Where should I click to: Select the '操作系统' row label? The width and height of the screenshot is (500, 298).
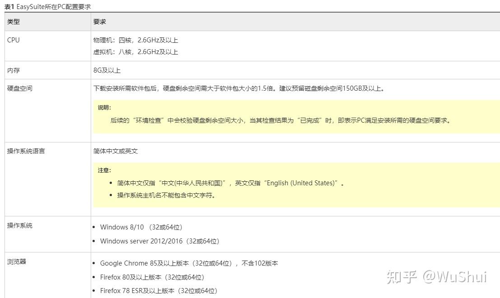[x=20, y=226]
